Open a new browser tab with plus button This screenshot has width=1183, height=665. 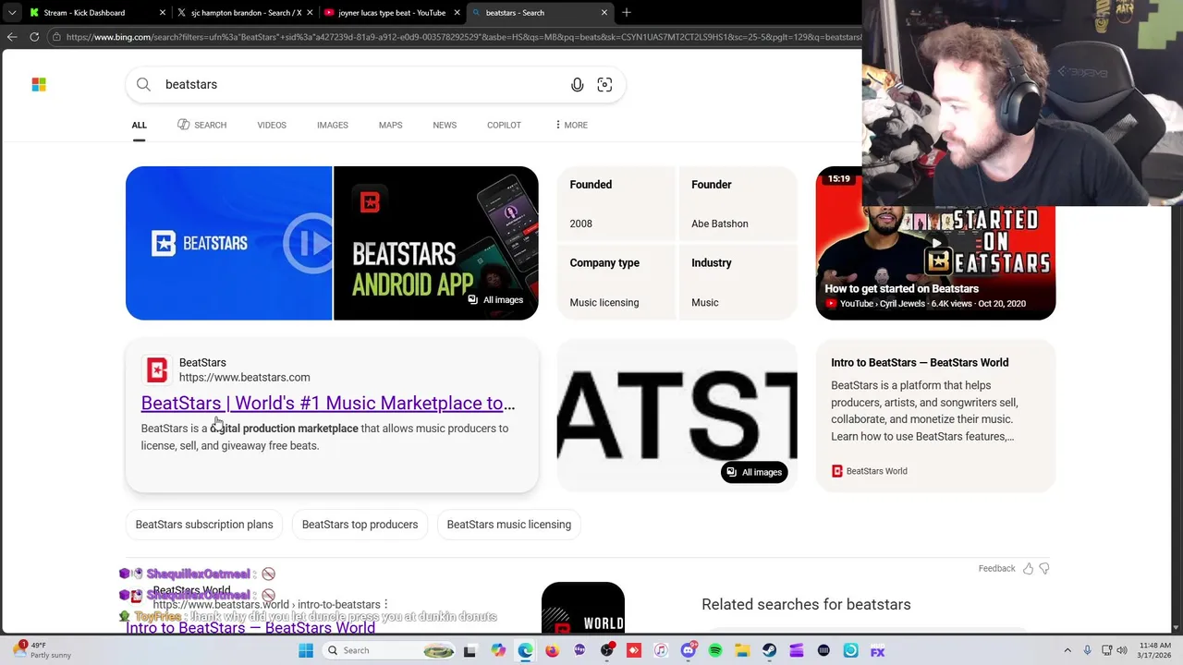627,13
